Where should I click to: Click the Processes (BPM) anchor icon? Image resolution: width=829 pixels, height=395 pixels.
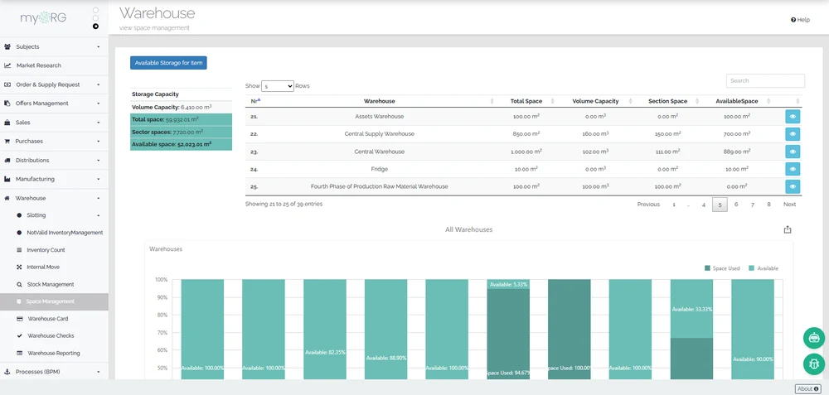coord(7,372)
